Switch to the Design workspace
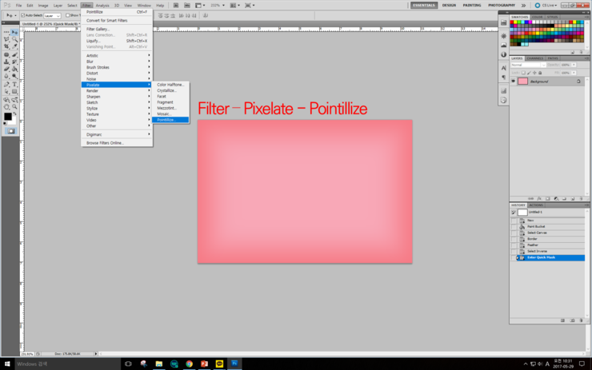Image resolution: width=592 pixels, height=370 pixels. tap(449, 5)
